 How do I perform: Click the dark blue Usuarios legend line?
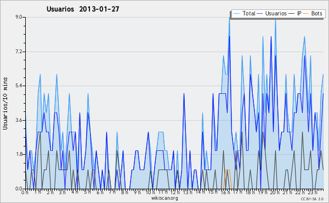pyautogui.click(x=260, y=14)
